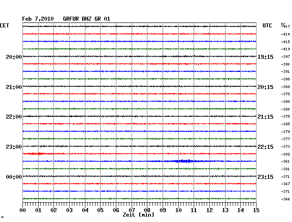Image resolution: width=292 pixels, height=222 pixels.
Task: Click the DC offset value '-377'
Action: click(x=285, y=139)
